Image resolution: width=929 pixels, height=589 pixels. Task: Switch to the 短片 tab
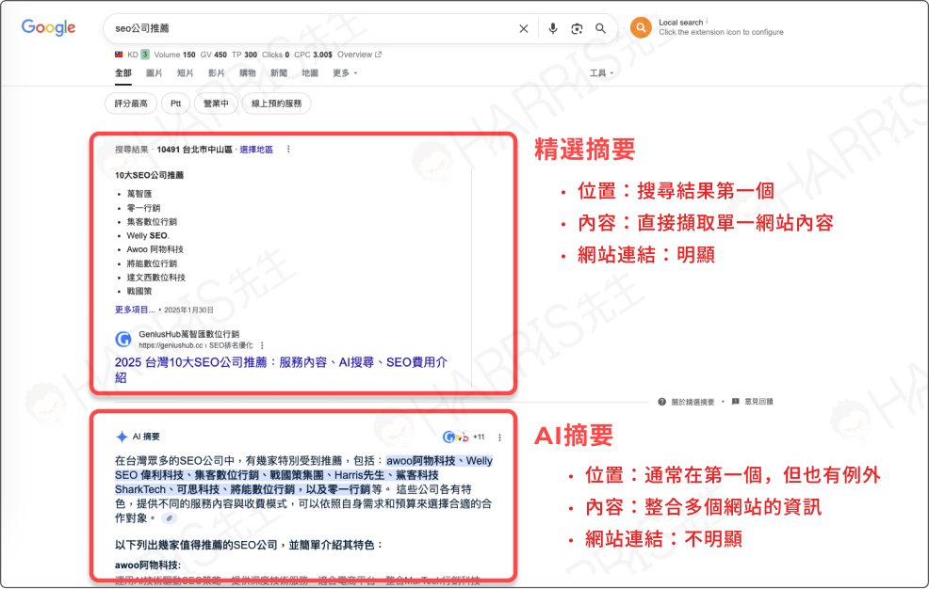click(x=186, y=72)
